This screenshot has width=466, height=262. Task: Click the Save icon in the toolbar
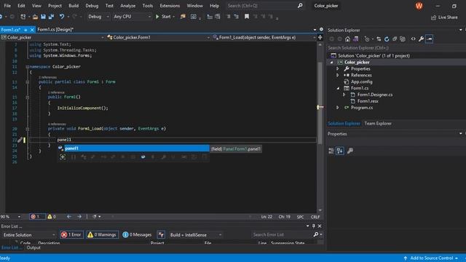(x=43, y=17)
